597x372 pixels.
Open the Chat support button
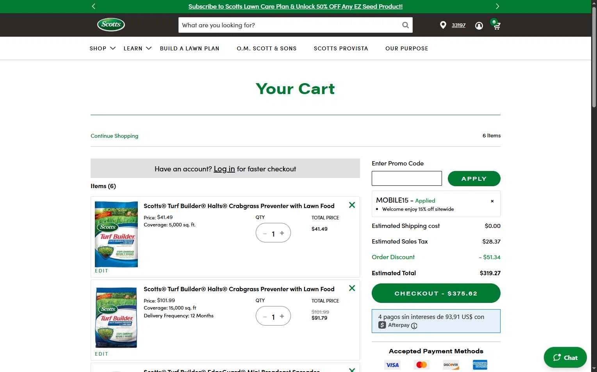pos(565,357)
